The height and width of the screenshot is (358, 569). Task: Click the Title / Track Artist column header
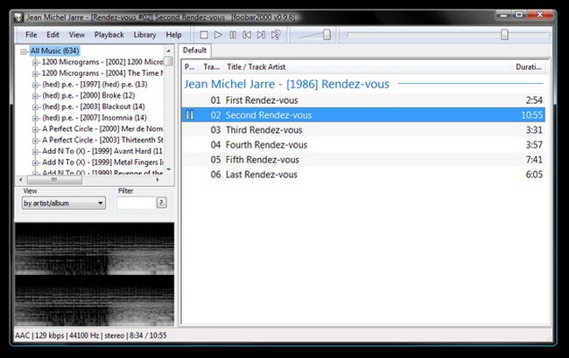pyautogui.click(x=367, y=67)
